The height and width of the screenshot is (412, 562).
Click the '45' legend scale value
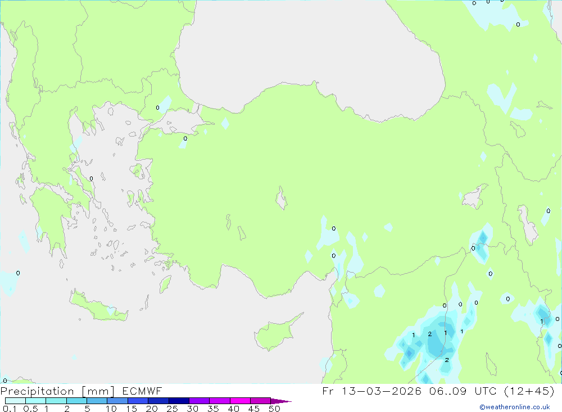point(254,409)
